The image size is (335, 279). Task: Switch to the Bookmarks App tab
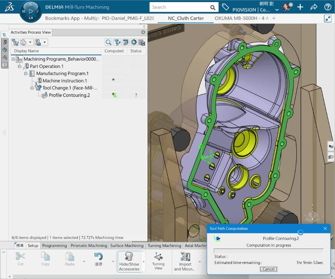(x=72, y=18)
